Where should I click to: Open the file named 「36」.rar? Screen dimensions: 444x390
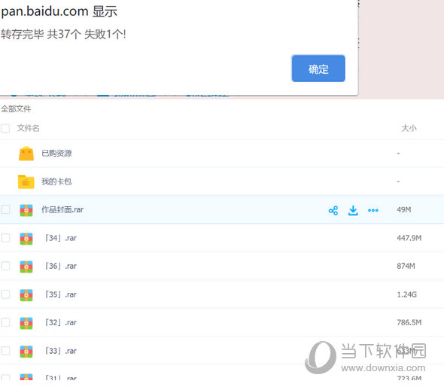[x=61, y=266]
